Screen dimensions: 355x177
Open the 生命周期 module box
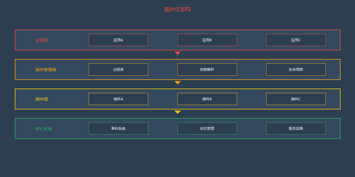click(x=296, y=69)
